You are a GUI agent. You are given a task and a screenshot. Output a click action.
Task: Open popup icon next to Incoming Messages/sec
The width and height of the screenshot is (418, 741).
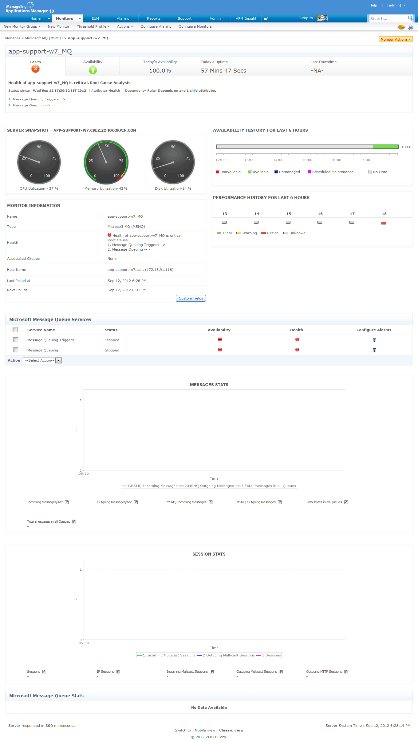(x=67, y=502)
